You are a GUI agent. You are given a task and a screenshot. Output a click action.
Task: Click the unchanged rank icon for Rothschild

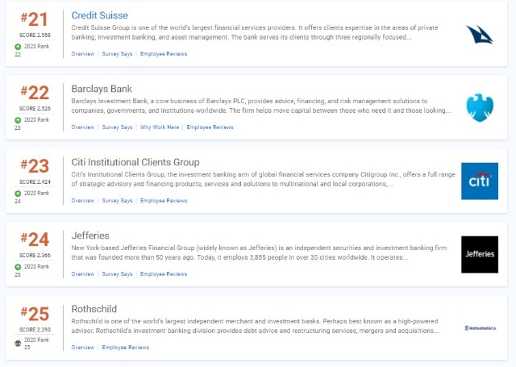pyautogui.click(x=18, y=341)
